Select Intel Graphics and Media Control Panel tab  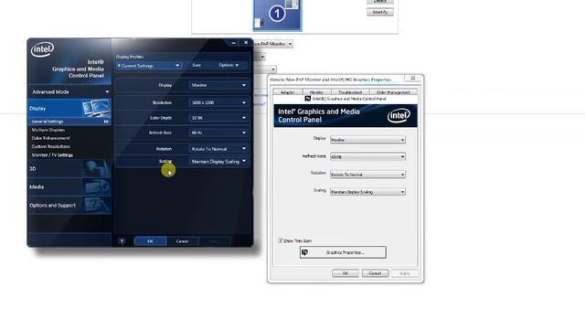coord(346,99)
